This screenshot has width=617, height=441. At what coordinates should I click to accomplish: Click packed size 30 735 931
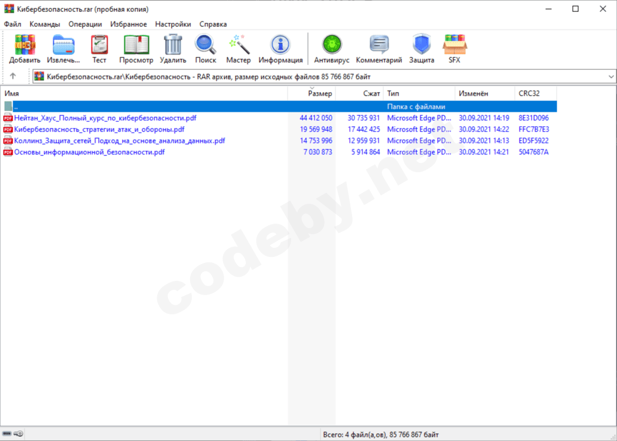coord(364,118)
